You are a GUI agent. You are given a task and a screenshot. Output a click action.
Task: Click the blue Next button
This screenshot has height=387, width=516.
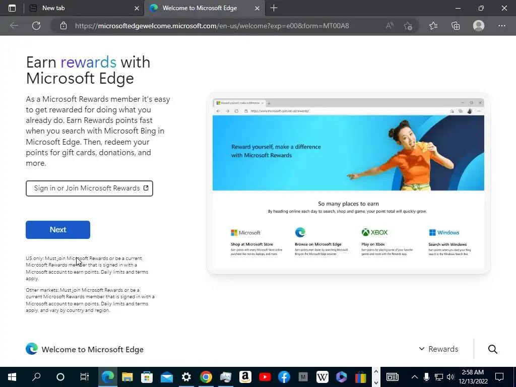coord(58,230)
